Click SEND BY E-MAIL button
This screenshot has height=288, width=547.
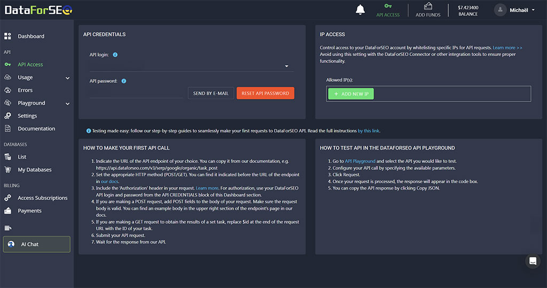coord(210,93)
